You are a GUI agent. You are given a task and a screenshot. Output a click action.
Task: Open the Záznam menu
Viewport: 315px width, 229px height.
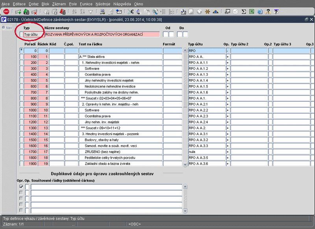click(59, 4)
